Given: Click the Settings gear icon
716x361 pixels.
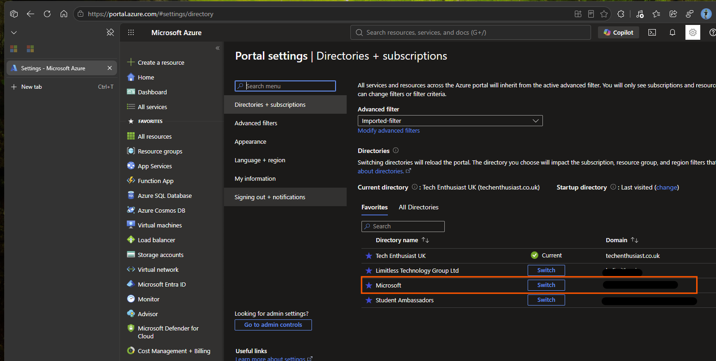Looking at the screenshot, I should click(693, 32).
